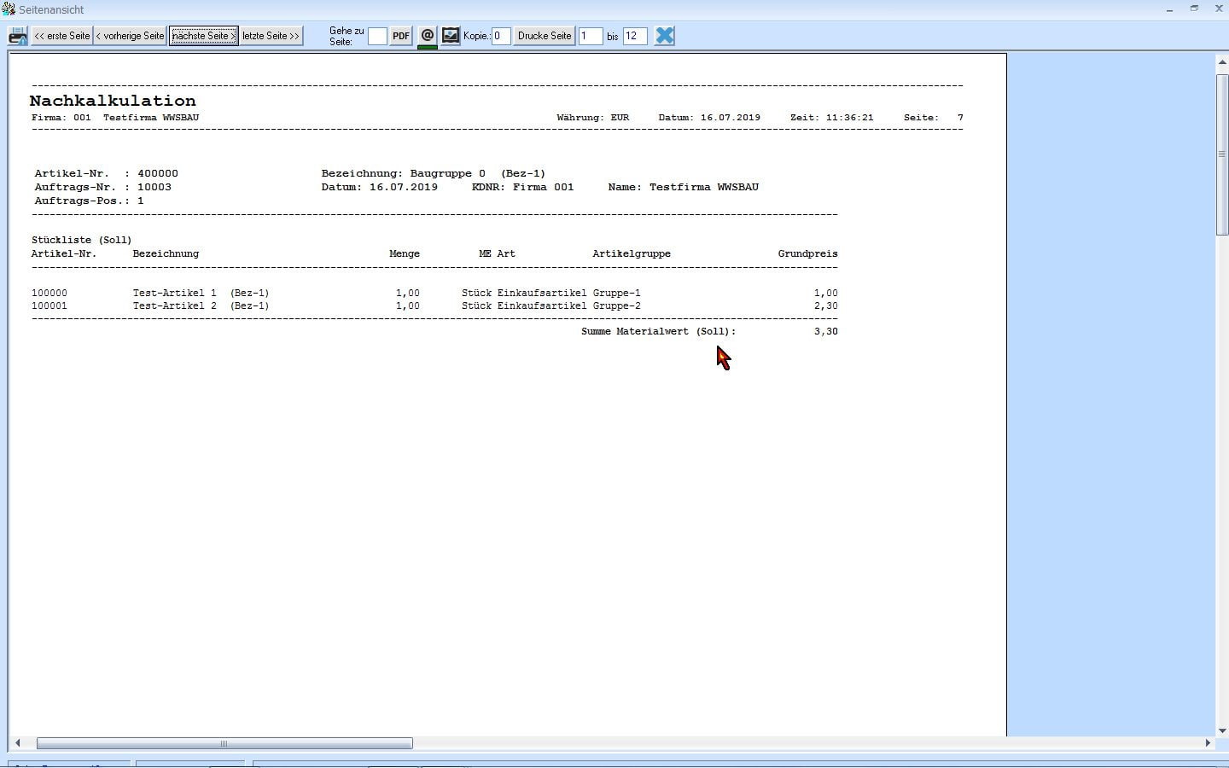
Task: Click article number 100000
Action: tap(50, 293)
